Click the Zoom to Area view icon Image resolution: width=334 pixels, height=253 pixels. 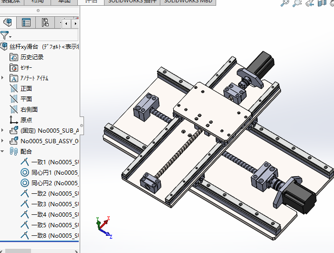pyautogui.click(x=297, y=3)
